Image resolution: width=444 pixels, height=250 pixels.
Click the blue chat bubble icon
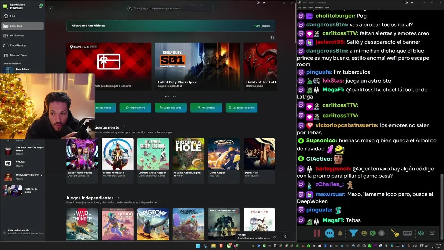329,233
